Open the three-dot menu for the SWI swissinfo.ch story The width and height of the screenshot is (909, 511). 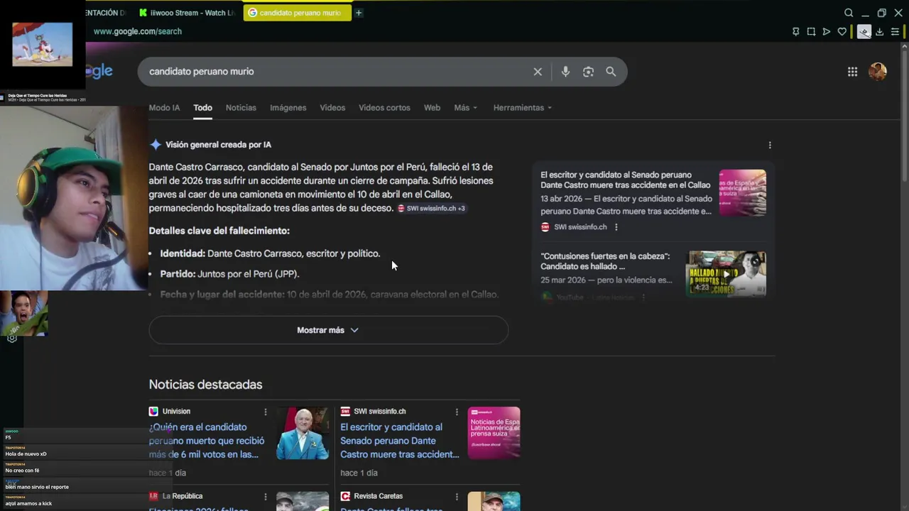click(457, 412)
